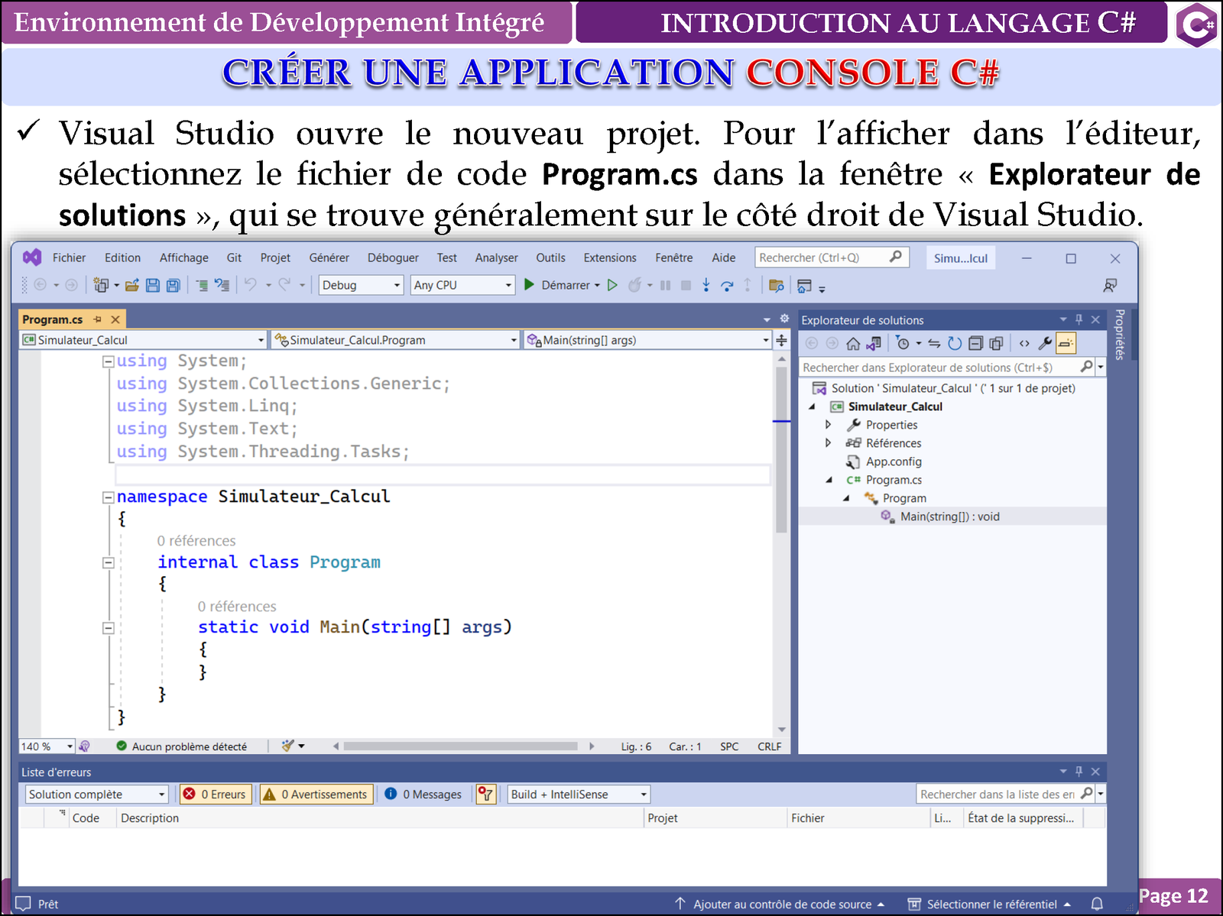This screenshot has width=1223, height=916.
Task: Click the notification bell in status bar
Action: 1096,904
